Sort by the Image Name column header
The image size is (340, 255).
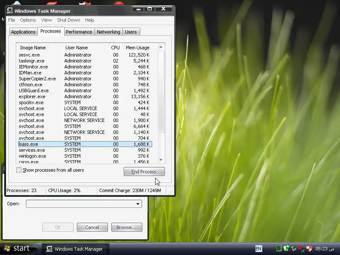tap(39, 48)
